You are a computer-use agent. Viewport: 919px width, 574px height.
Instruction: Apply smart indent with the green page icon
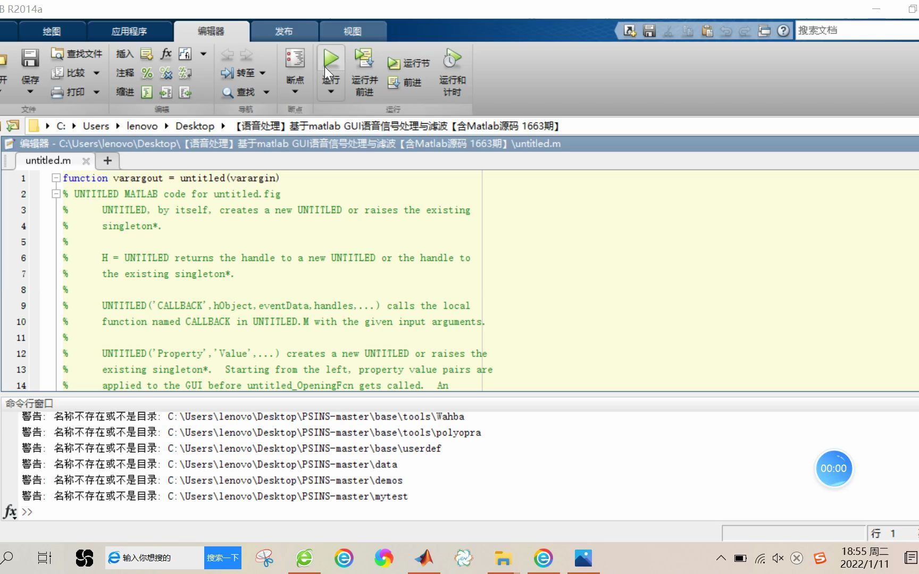coord(147,92)
